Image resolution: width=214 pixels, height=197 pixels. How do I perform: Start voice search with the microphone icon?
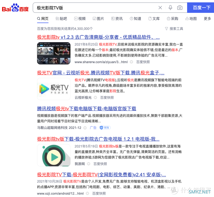pyautogui.click(x=170, y=8)
